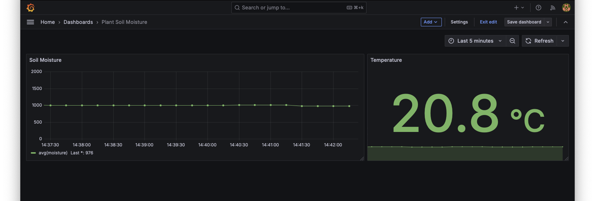Open the Last 5 minutes time picker
The image size is (595, 201).
(x=475, y=41)
